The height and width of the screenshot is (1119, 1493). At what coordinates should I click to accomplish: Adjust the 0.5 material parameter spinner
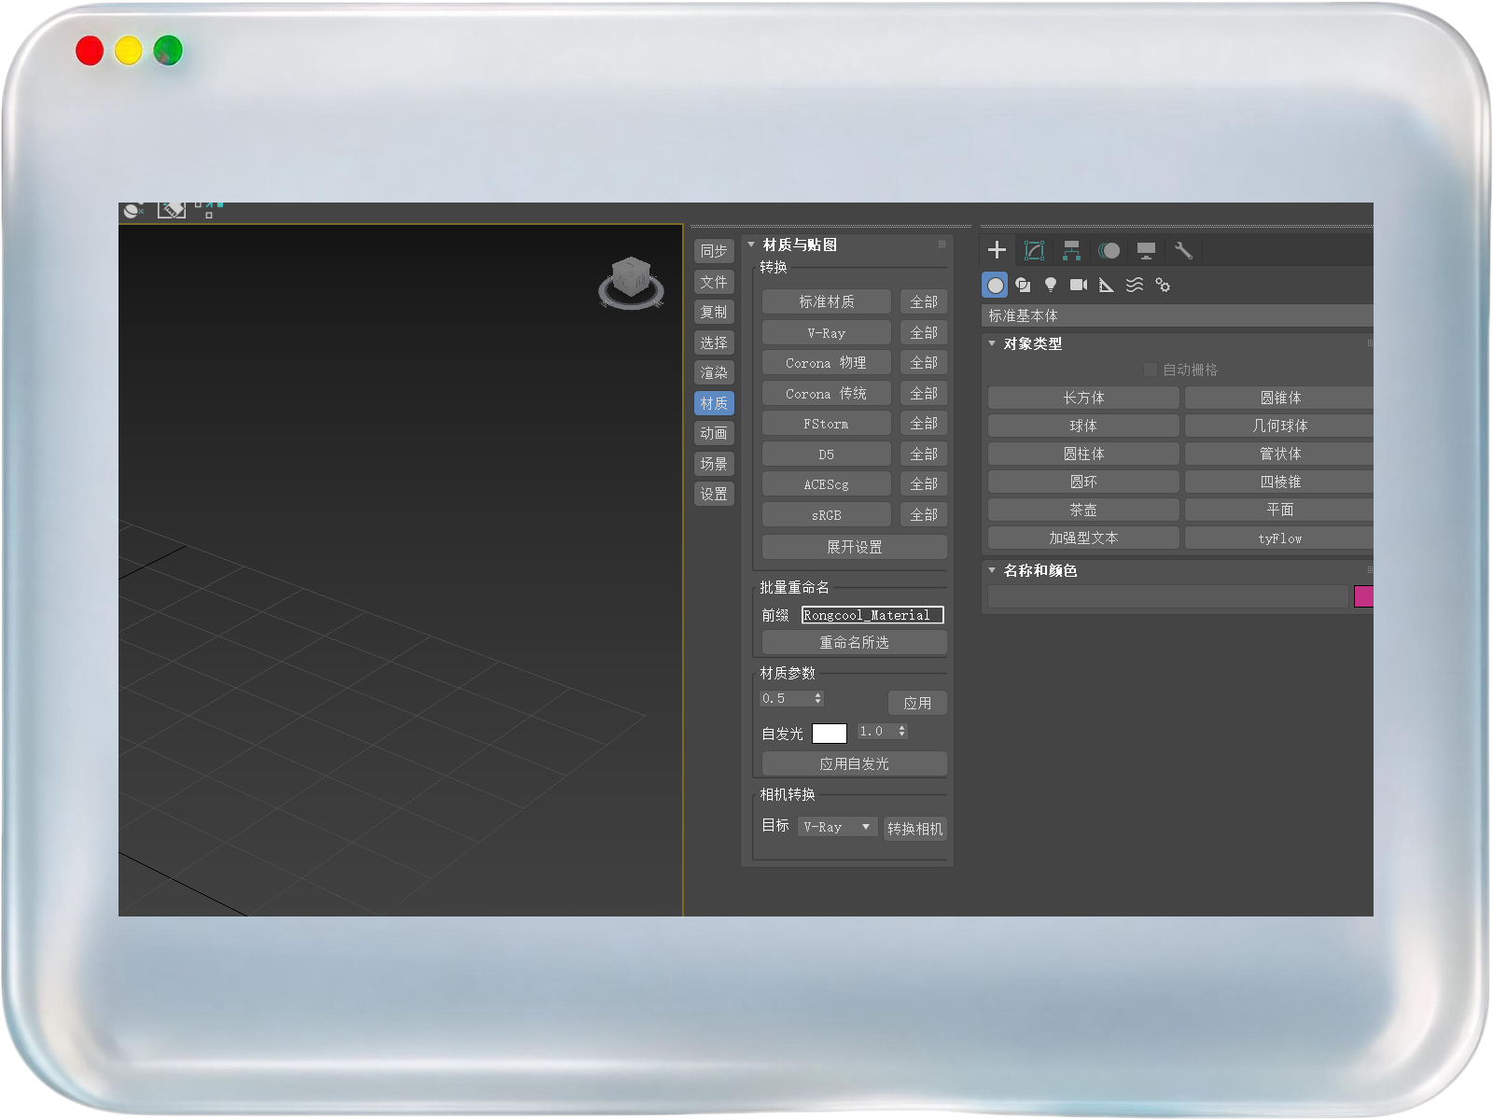(818, 698)
